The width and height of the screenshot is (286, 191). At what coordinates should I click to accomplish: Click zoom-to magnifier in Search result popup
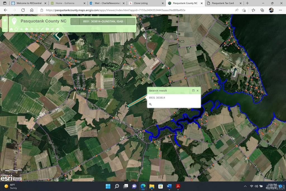point(150,104)
